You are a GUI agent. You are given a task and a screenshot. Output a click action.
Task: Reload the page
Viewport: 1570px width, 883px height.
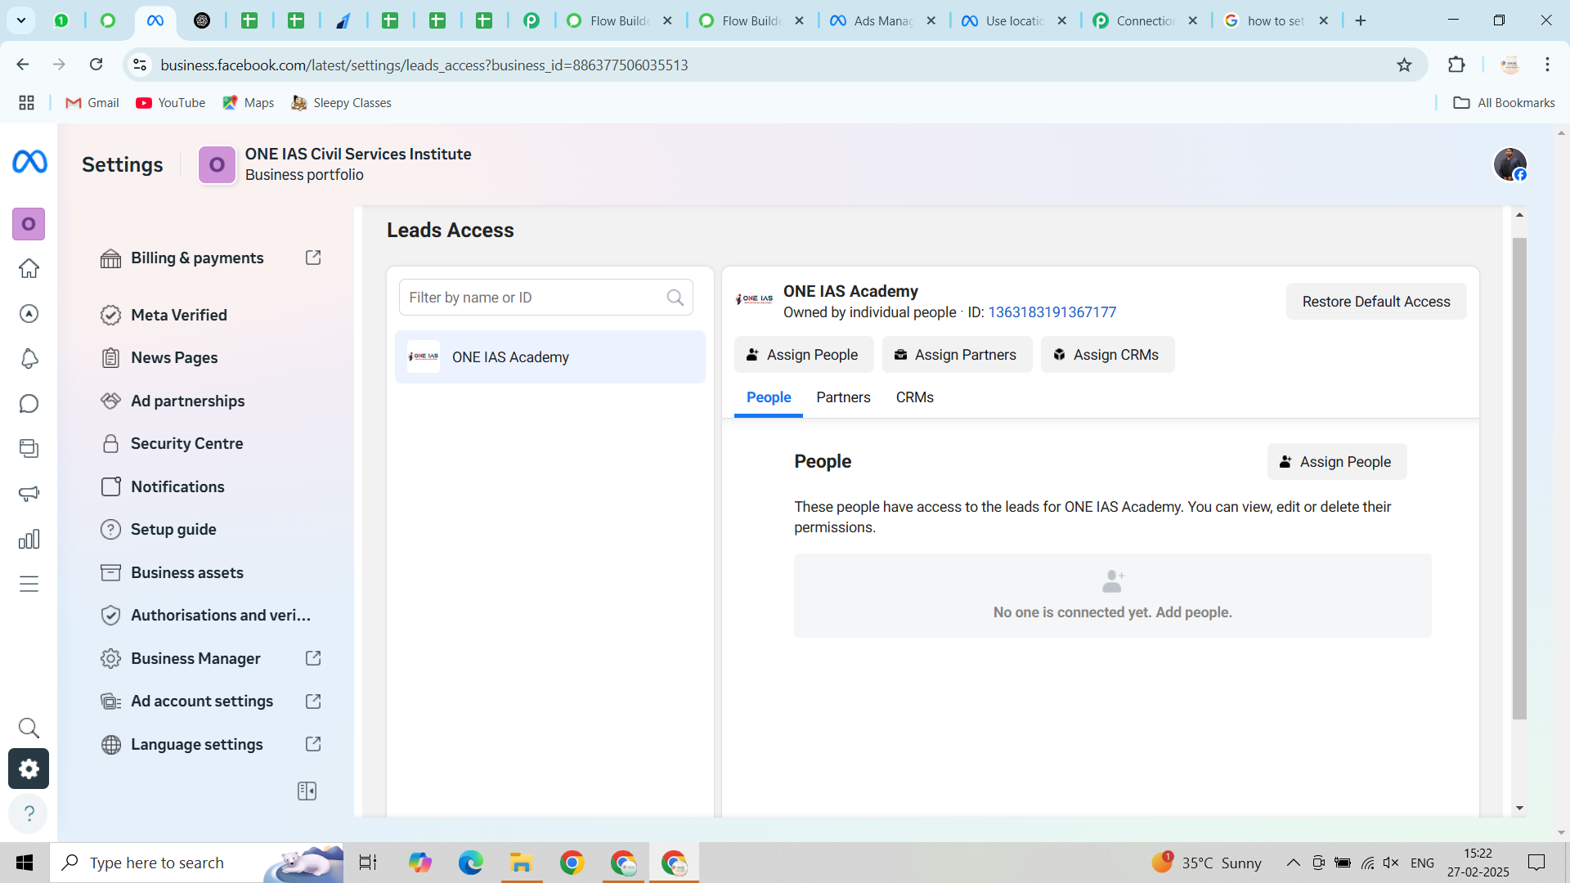pos(96,65)
